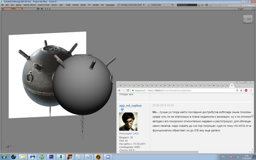Switch to the browser tab labeled W
This screenshot has height=160, width=256.
pyautogui.click(x=138, y=85)
